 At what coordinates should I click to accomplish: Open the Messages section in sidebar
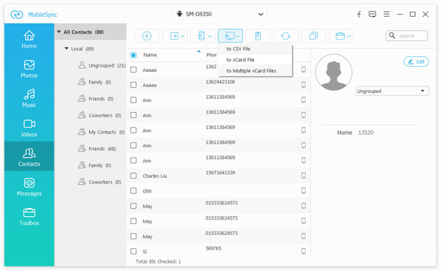[x=29, y=187]
